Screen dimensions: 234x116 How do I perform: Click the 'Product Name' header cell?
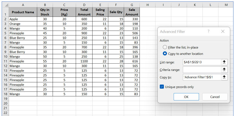23,12
